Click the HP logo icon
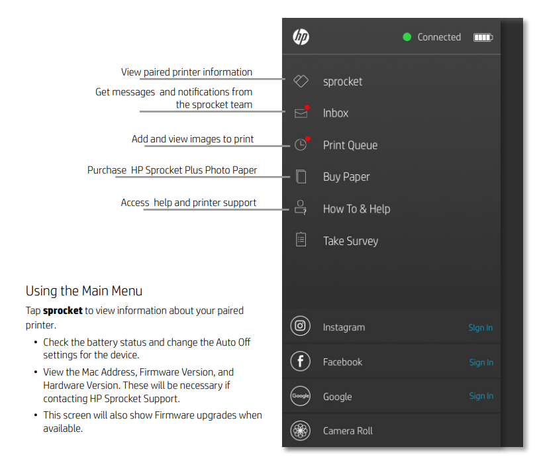Image resolution: width=537 pixels, height=457 pixels. point(301,37)
